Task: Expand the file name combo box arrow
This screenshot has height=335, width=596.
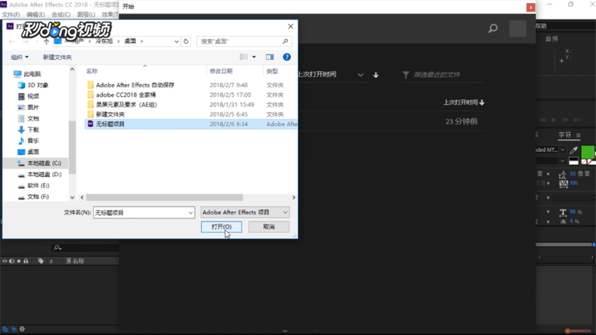Action: pyautogui.click(x=190, y=212)
